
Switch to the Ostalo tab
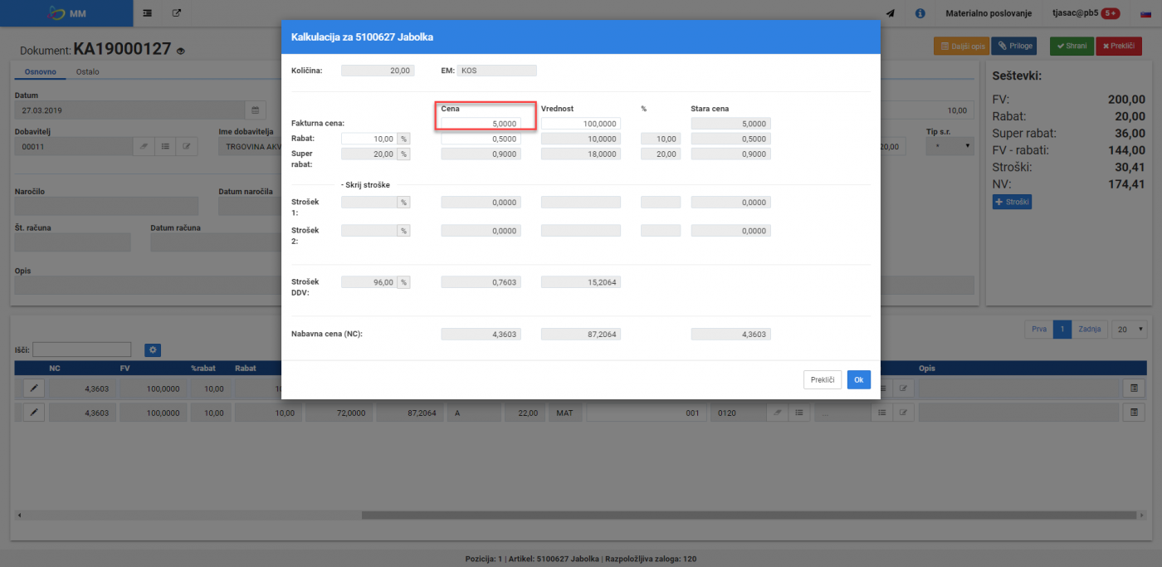tap(87, 71)
